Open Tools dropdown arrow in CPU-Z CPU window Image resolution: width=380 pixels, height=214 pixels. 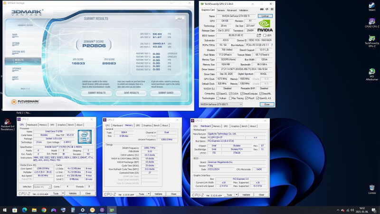pyautogui.click(x=63, y=194)
